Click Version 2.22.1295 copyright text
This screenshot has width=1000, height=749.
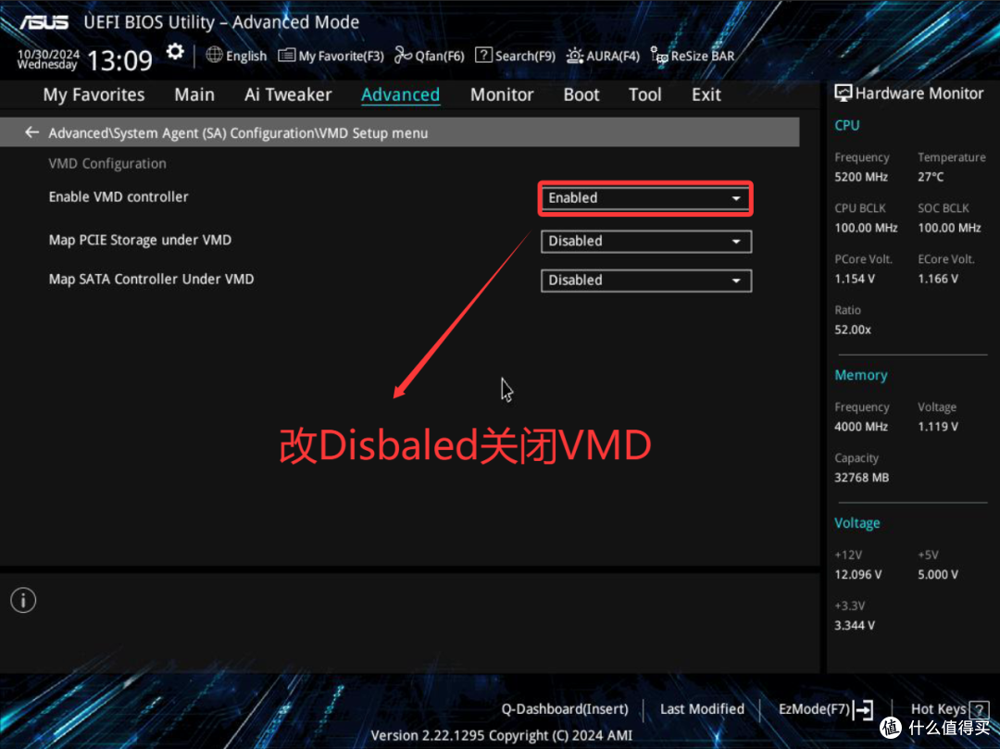pyautogui.click(x=501, y=736)
